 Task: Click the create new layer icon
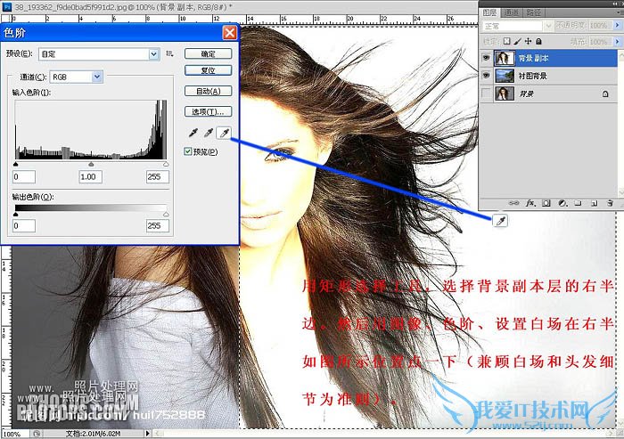point(592,203)
